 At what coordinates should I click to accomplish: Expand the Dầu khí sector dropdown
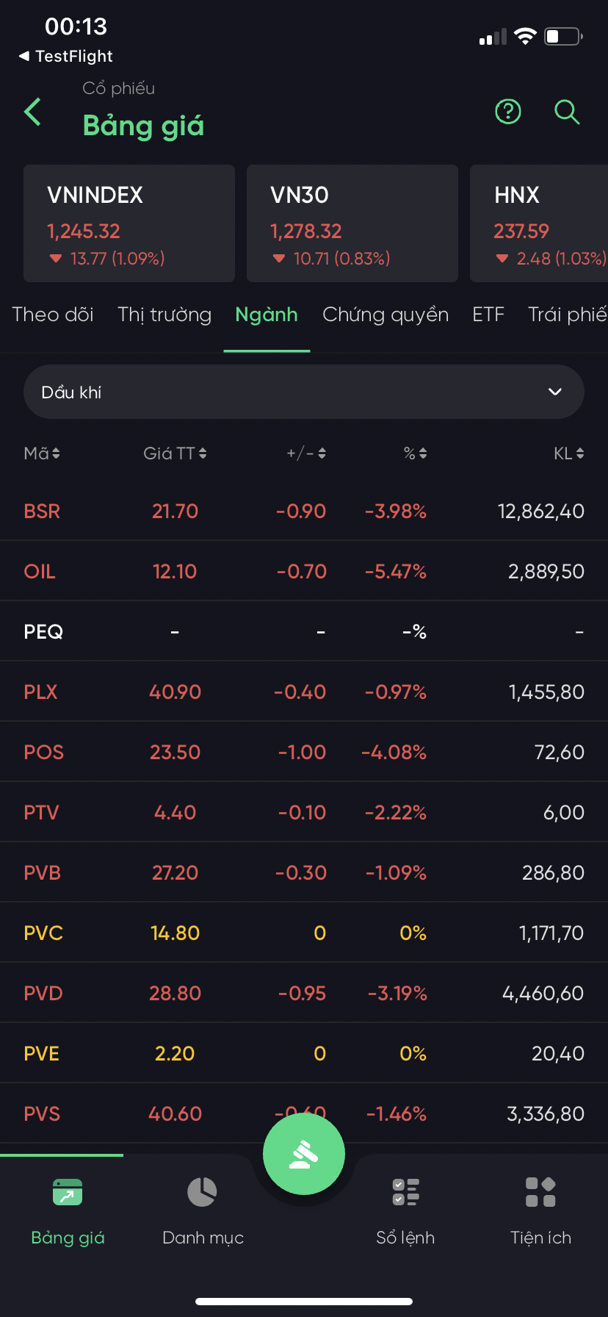pyautogui.click(x=304, y=392)
